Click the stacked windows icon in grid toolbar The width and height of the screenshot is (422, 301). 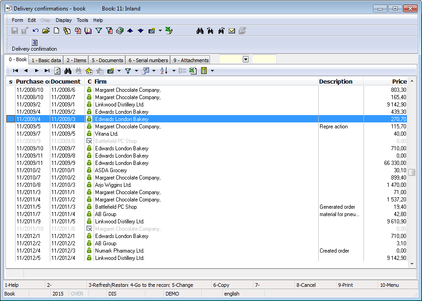145,71
